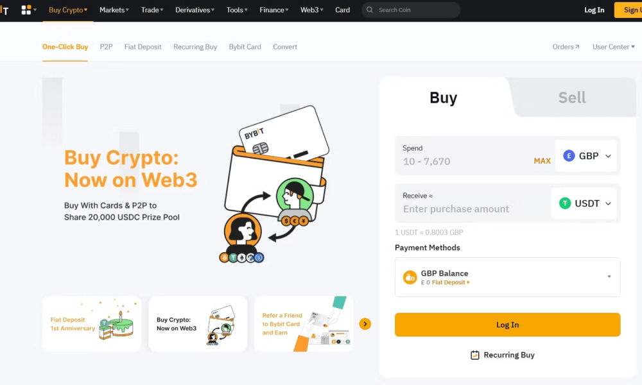Viewport: 642px width, 385px height.
Task: Select the Buy tab
Action: (x=444, y=98)
